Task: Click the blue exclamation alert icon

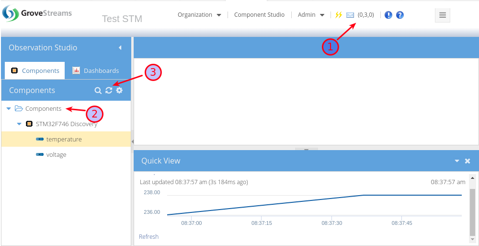Action: click(388, 15)
